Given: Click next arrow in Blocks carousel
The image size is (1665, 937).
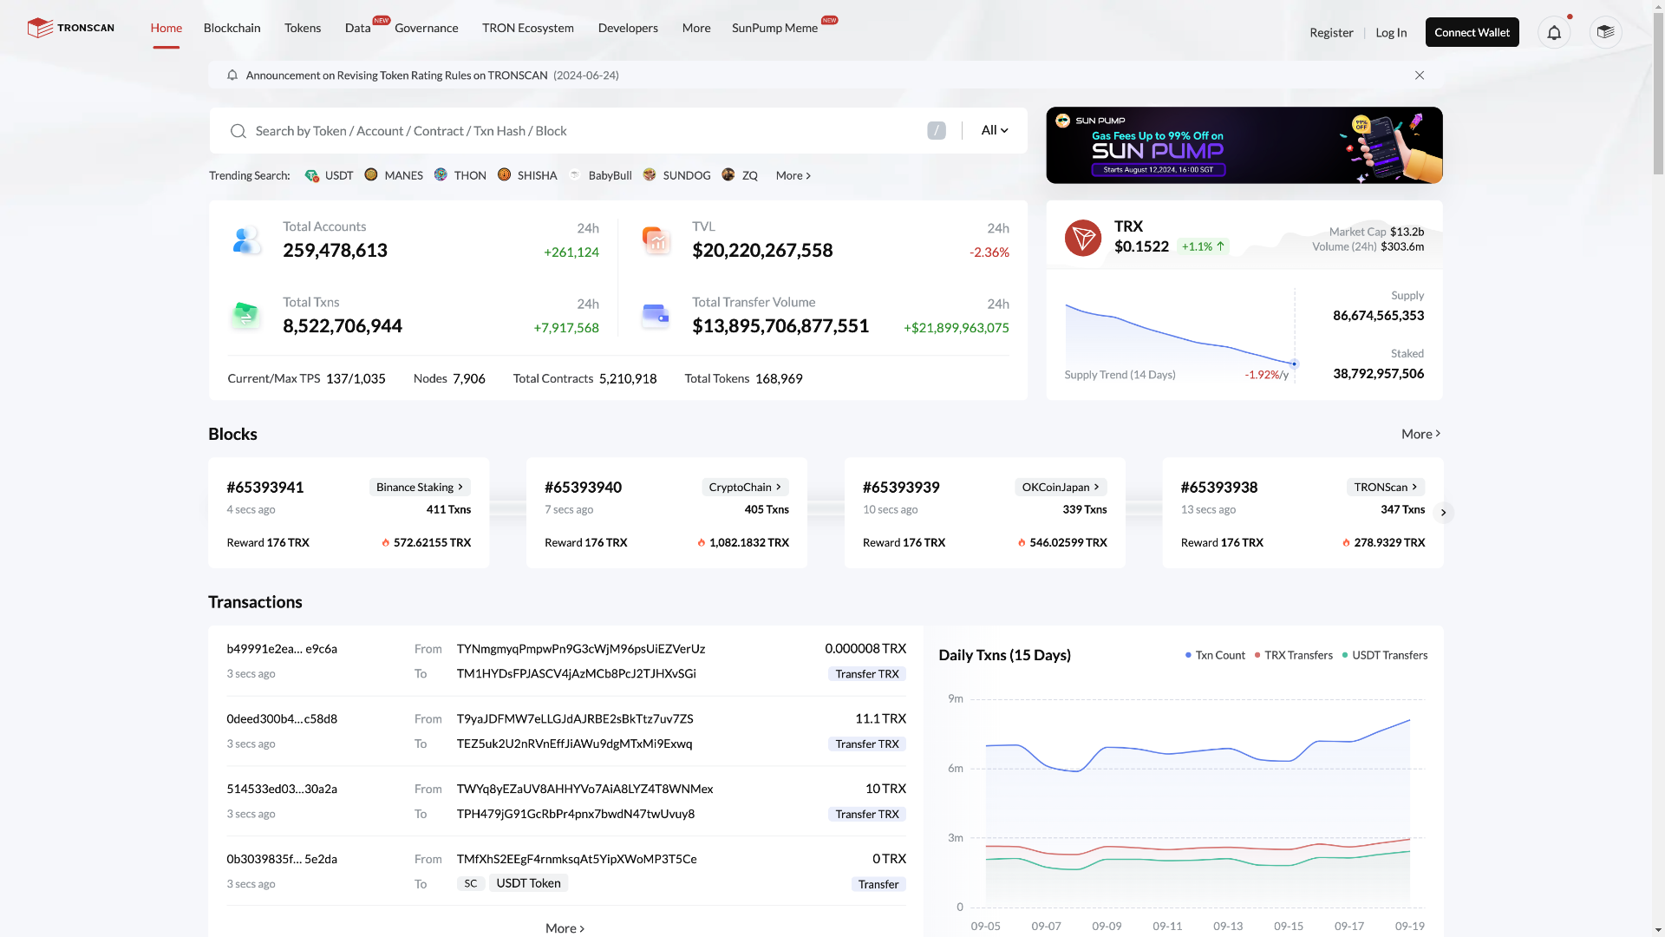Looking at the screenshot, I should 1443,513.
